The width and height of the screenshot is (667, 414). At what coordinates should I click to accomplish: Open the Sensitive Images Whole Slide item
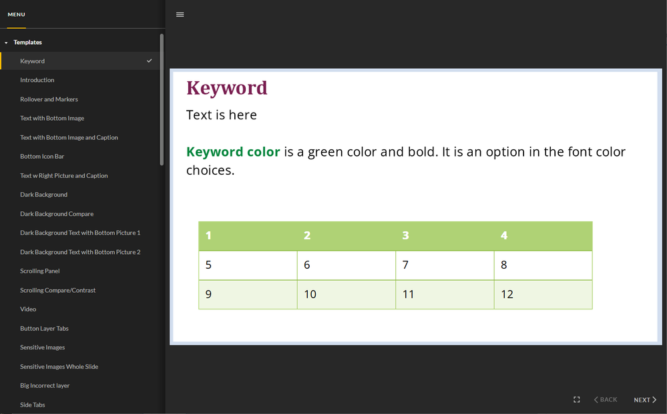pyautogui.click(x=59, y=367)
